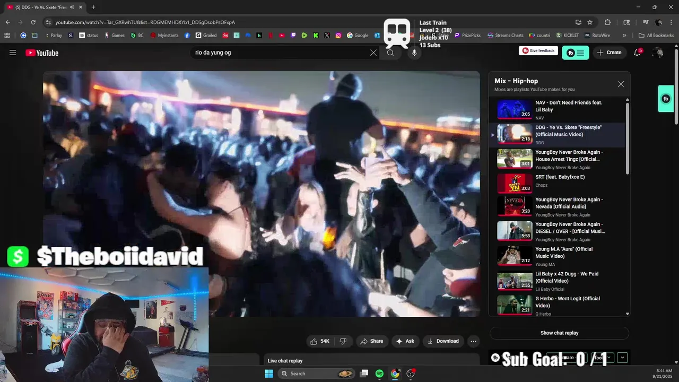Image resolution: width=679 pixels, height=382 pixels.
Task: Play YoungBoy House Arrest Tingz from the mix
Action: point(557,160)
